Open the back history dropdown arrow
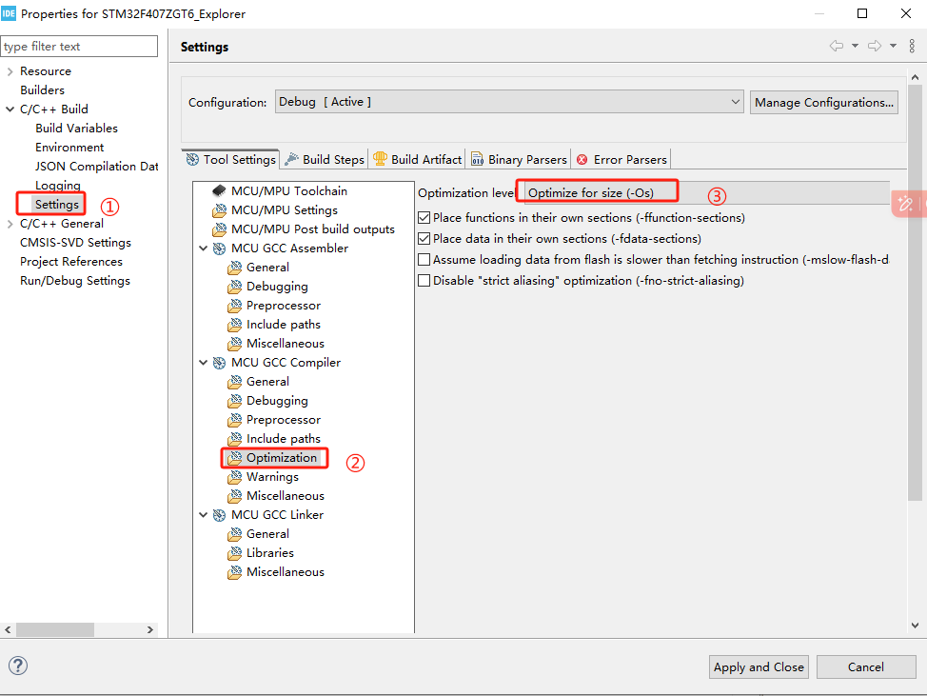The width and height of the screenshot is (927, 696). [855, 46]
